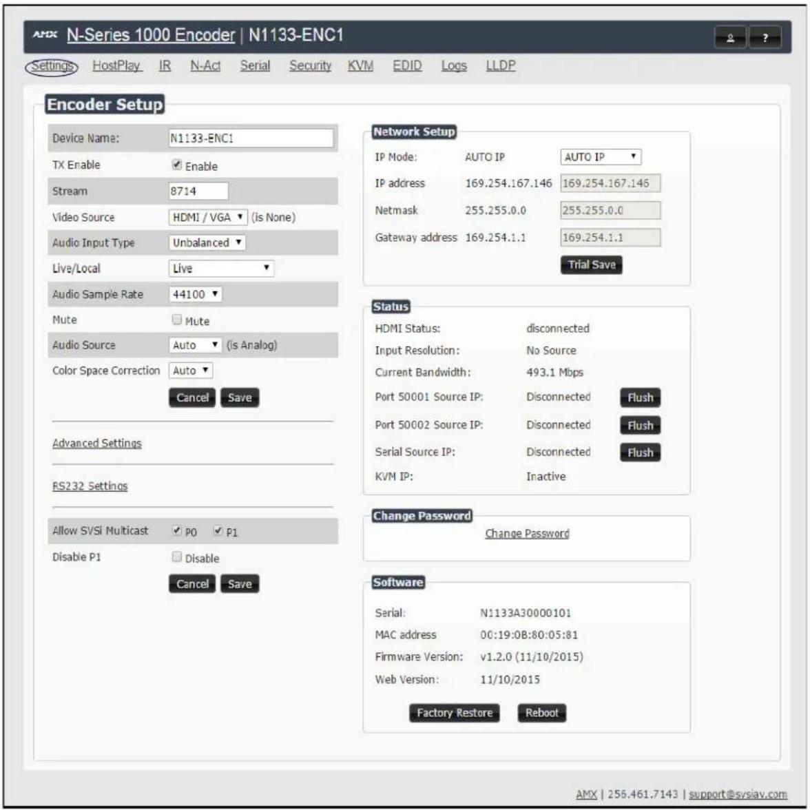Image resolution: width=810 pixels, height=810 pixels.
Task: Toggle the TX Enable checkbox
Action: pos(176,165)
